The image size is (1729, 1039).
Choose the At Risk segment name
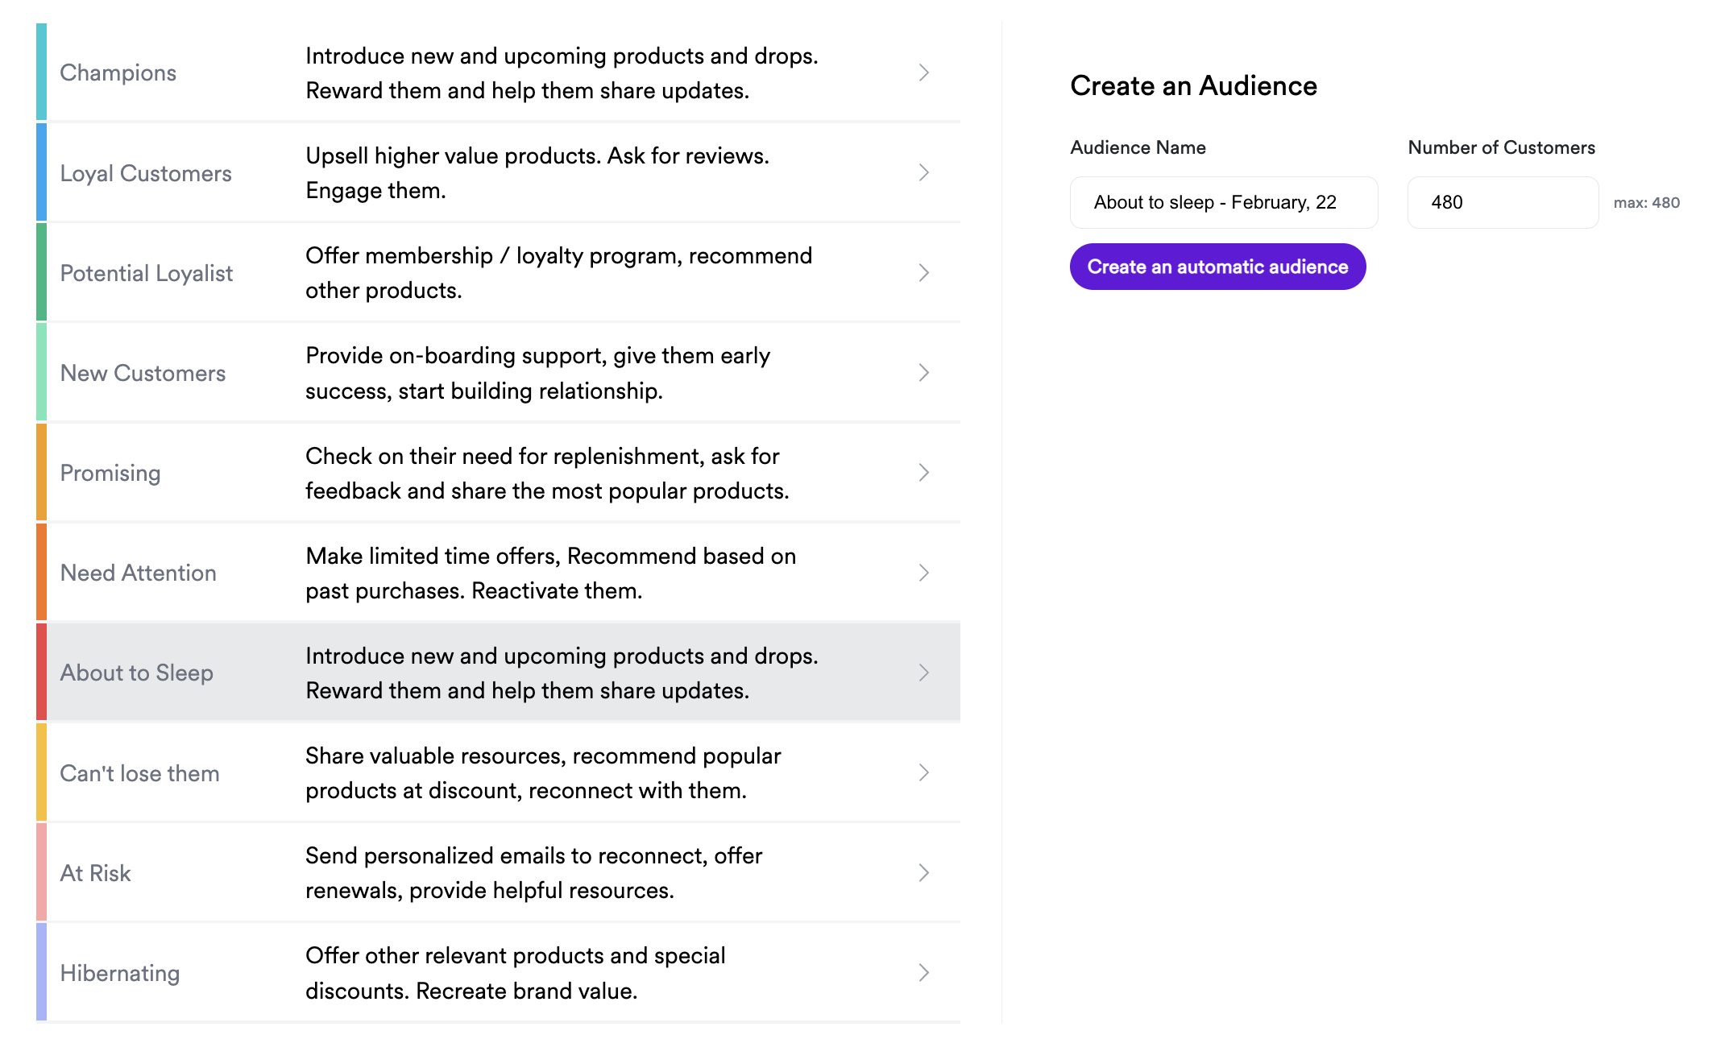[x=95, y=873]
